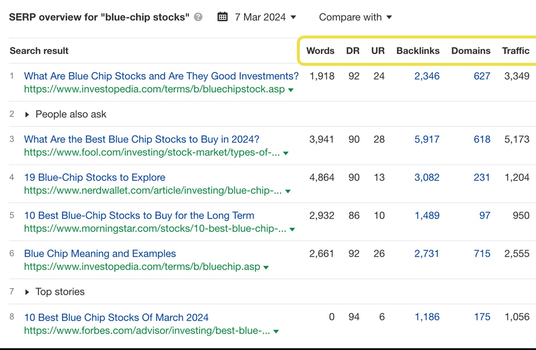The height and width of the screenshot is (350, 536).
Task: Expand the People also ask row
Action: coord(27,115)
